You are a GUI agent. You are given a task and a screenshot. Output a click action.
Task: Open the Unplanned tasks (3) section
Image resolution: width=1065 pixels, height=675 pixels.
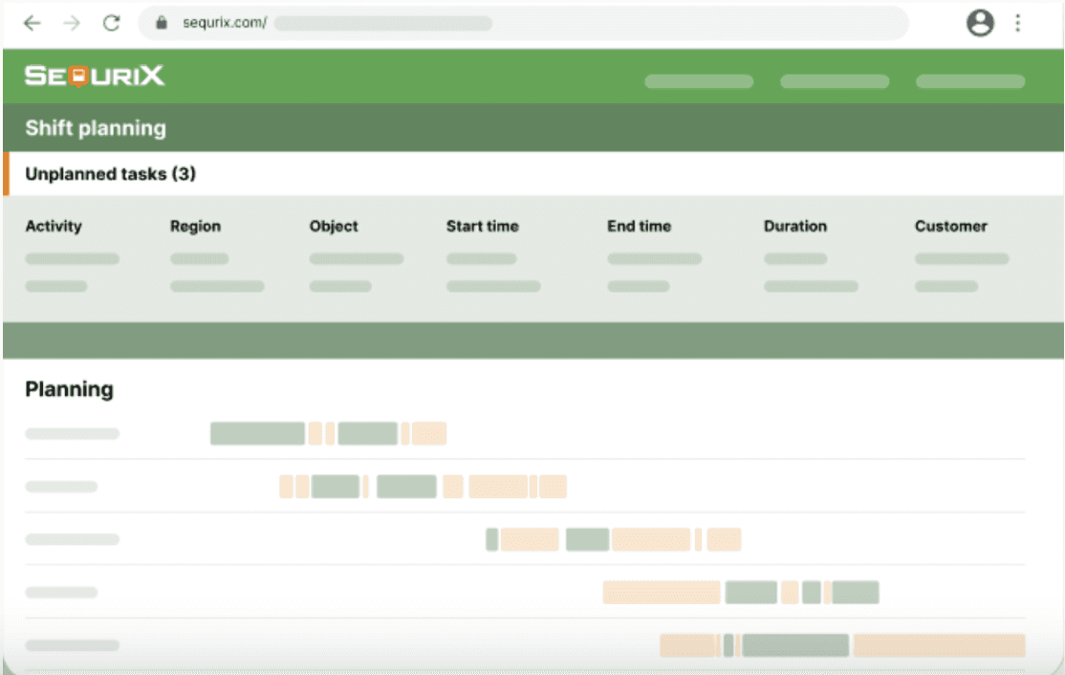click(110, 174)
